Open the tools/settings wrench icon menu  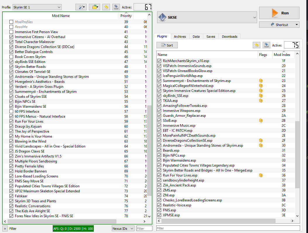(x=81, y=7)
